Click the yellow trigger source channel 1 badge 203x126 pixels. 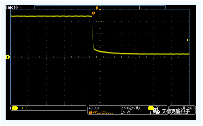(x=151, y=108)
